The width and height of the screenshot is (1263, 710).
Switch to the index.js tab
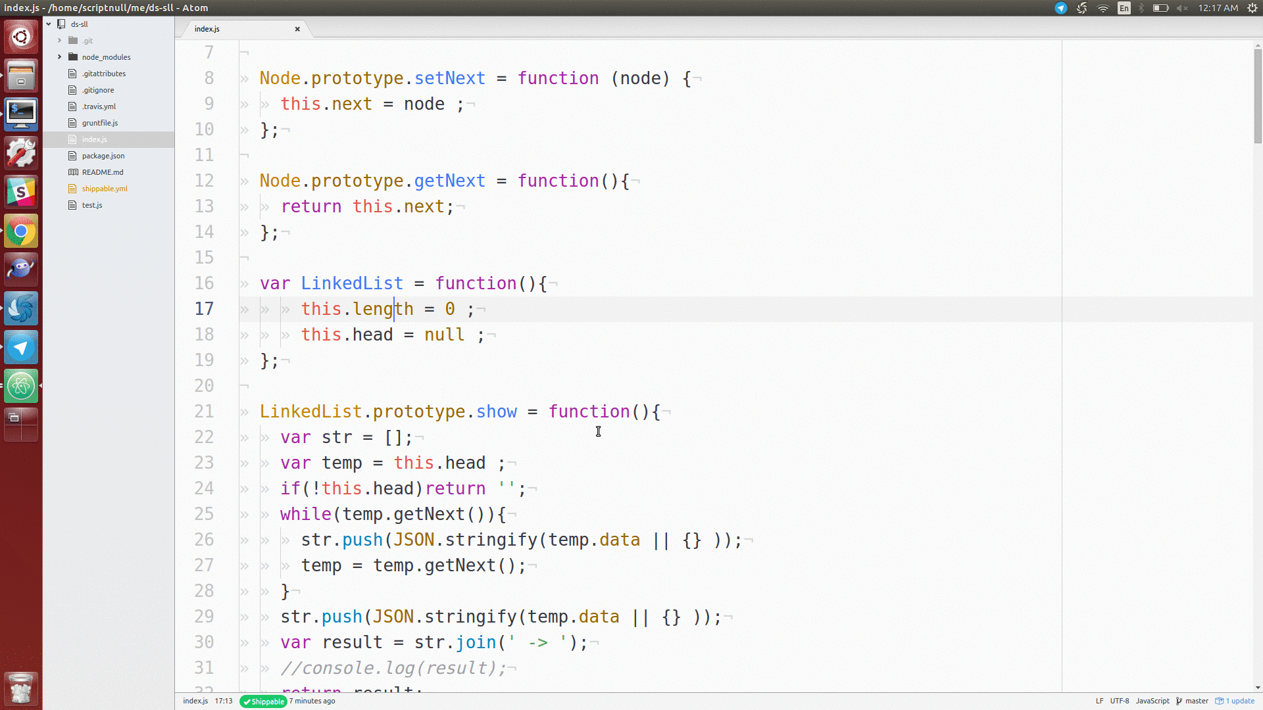(207, 28)
